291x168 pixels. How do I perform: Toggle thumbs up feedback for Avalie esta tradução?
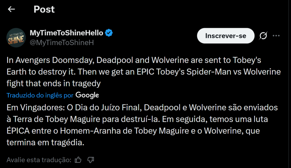click(x=78, y=160)
